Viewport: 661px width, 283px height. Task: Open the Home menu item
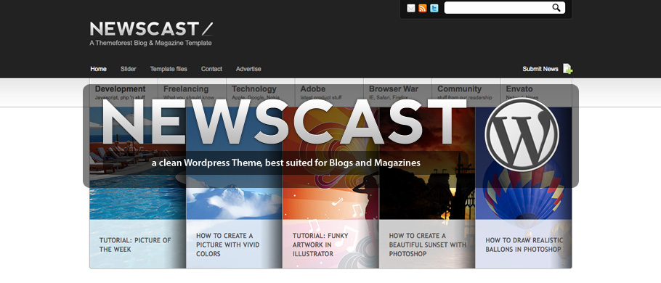pos(98,69)
